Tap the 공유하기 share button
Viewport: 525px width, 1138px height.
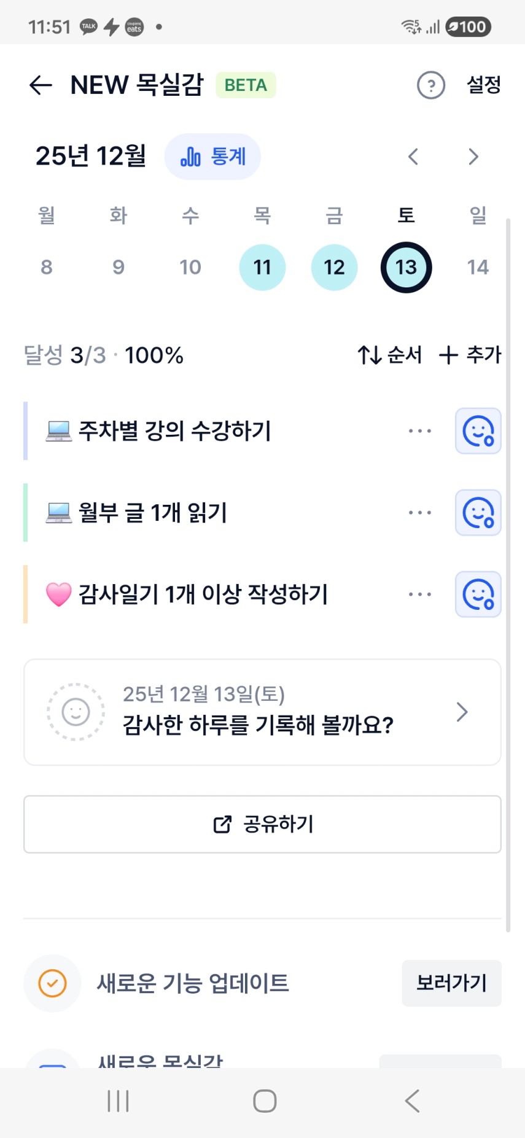pyautogui.click(x=262, y=824)
